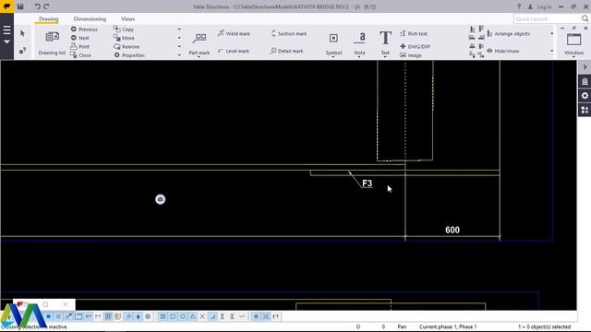This screenshot has width=591, height=332.
Task: Expand the right side pane arrow
Action: (x=585, y=67)
